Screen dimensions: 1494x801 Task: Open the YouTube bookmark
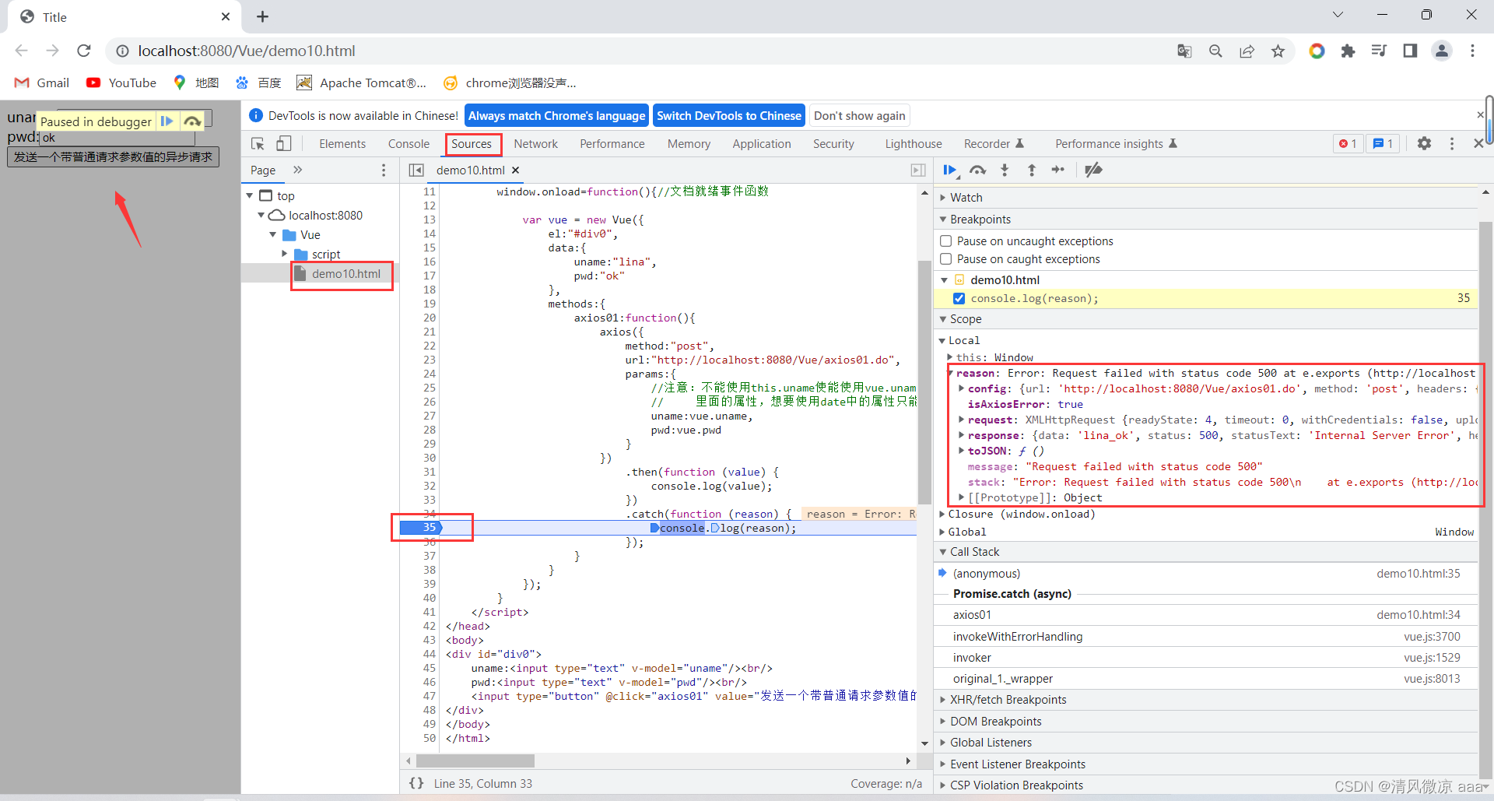coord(121,83)
